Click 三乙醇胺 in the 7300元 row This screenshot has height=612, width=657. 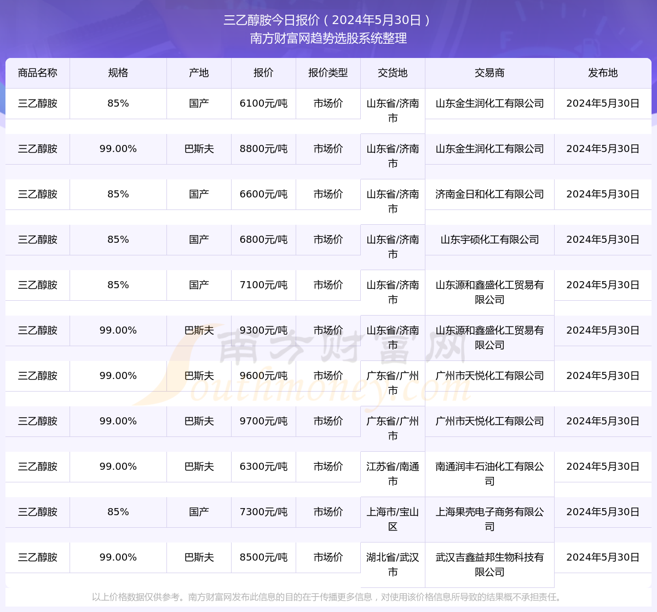[x=38, y=512]
